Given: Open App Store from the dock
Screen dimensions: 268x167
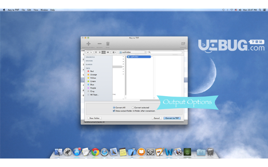Looking at the screenshot, I should point(77,152).
